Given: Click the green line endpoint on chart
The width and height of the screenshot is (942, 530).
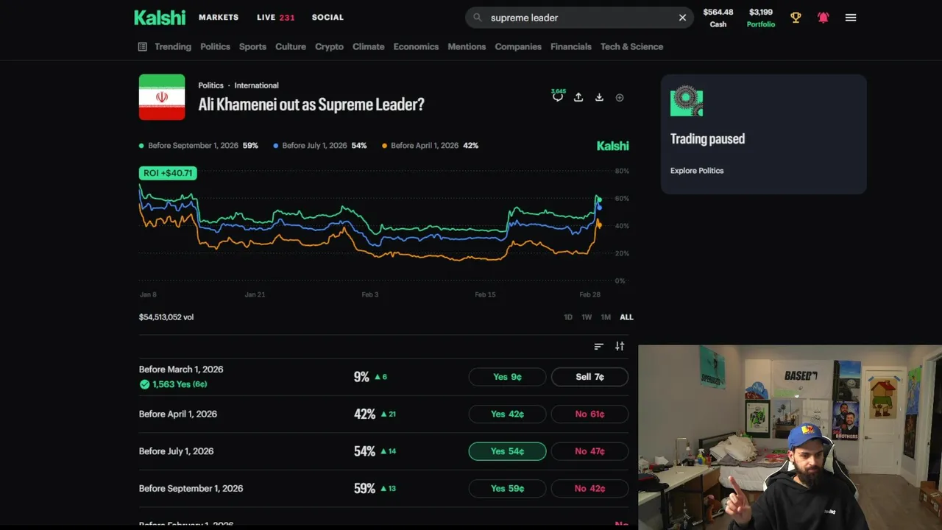Looking at the screenshot, I should tap(599, 199).
